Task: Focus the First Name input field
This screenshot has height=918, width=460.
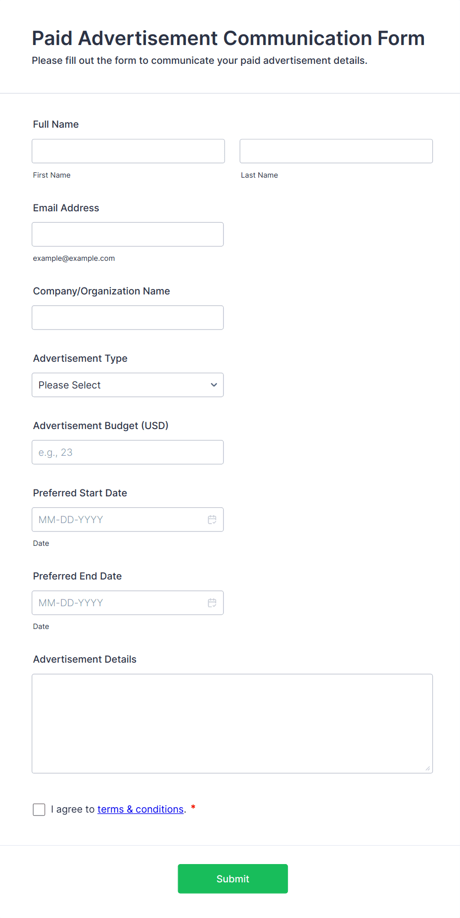Action: point(128,151)
